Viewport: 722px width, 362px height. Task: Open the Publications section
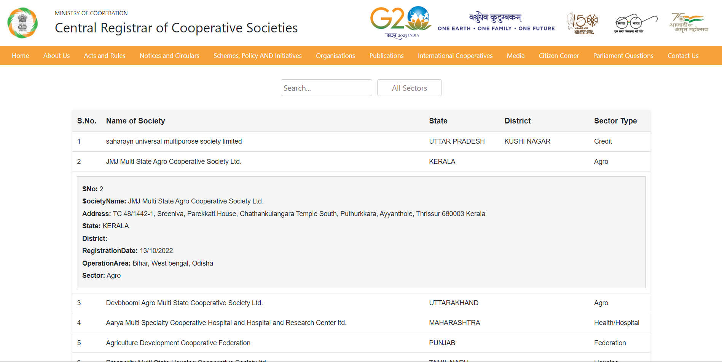(x=386, y=55)
